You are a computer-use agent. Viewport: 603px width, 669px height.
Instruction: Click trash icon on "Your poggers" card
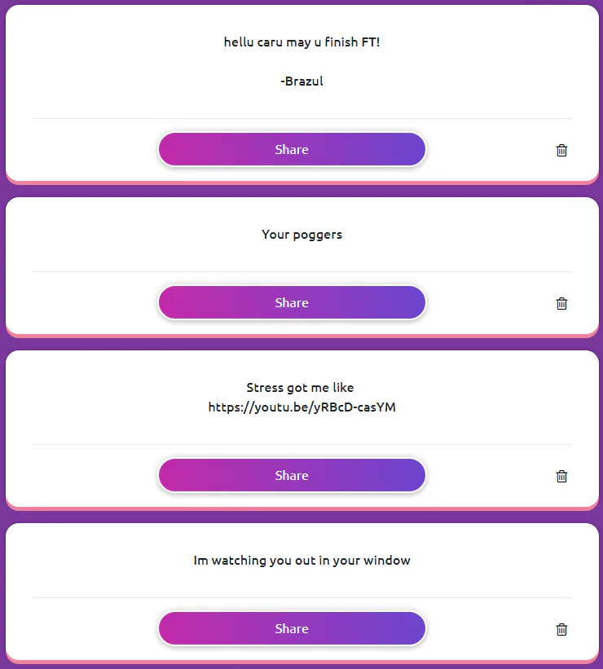561,303
